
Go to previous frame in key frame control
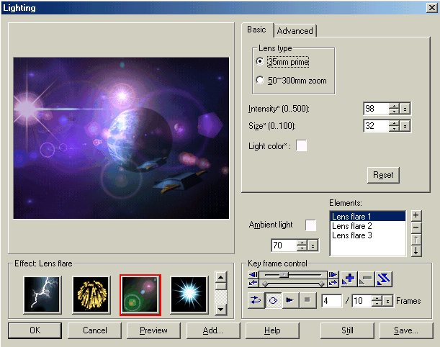[253, 274]
